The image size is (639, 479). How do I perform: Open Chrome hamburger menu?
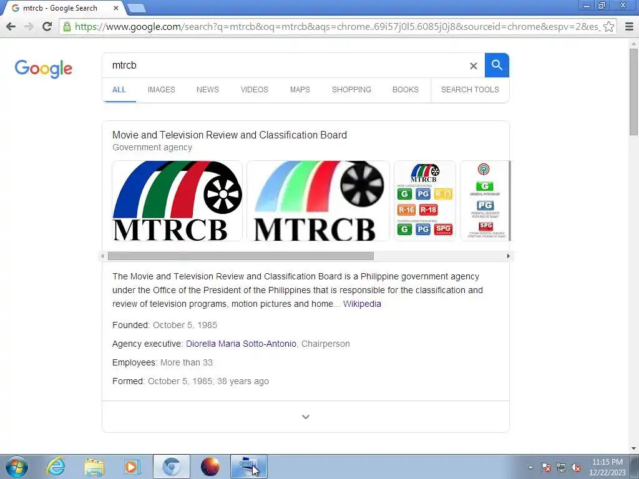(629, 26)
